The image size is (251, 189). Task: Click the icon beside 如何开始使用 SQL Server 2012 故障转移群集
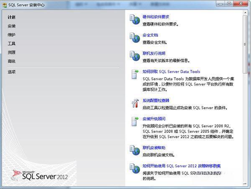(x=135, y=168)
